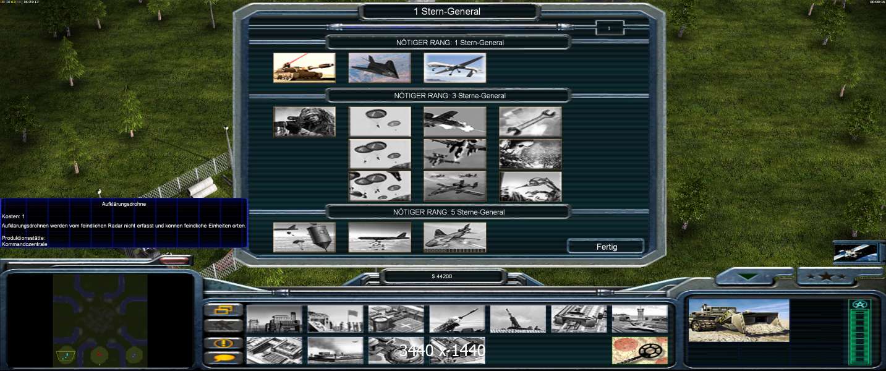Screen dimensions: 886x371
Task: Choose the top paratroopers drop icon
Action: coord(380,121)
